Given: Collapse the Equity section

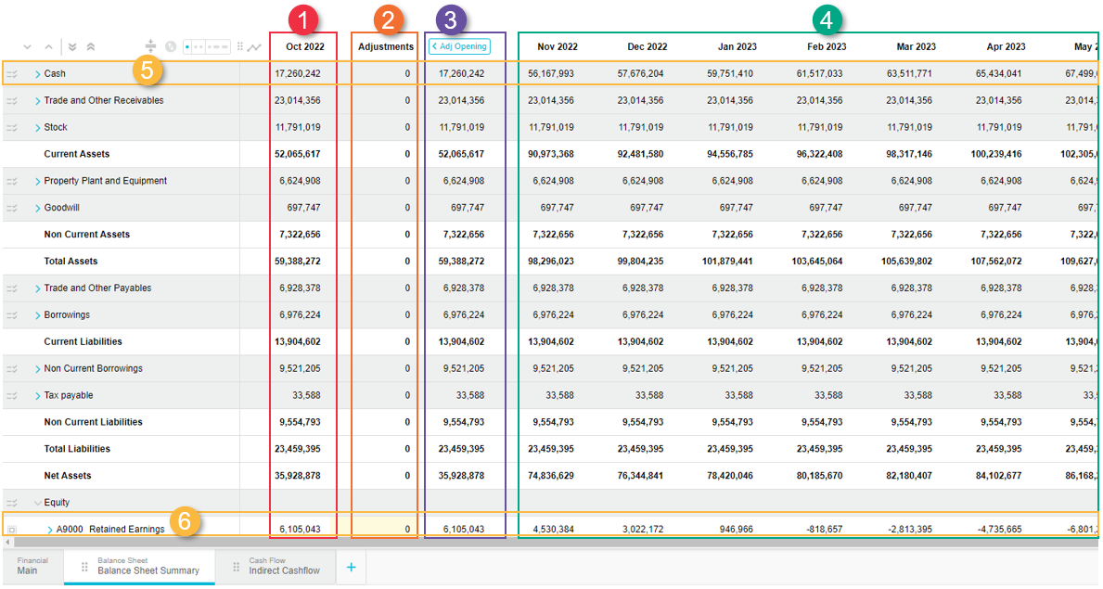Looking at the screenshot, I should click(38, 503).
